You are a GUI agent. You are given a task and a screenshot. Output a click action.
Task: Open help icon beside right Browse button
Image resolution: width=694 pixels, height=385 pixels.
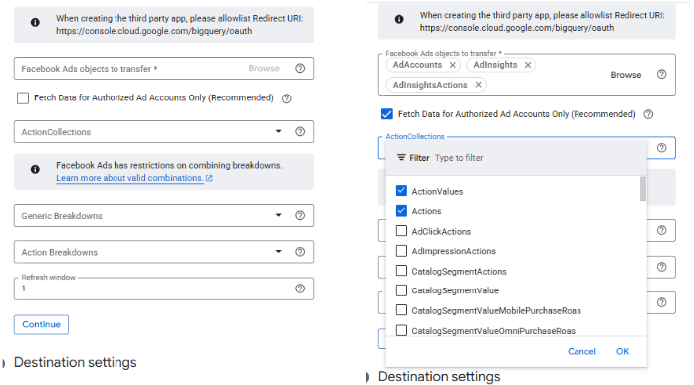point(661,74)
